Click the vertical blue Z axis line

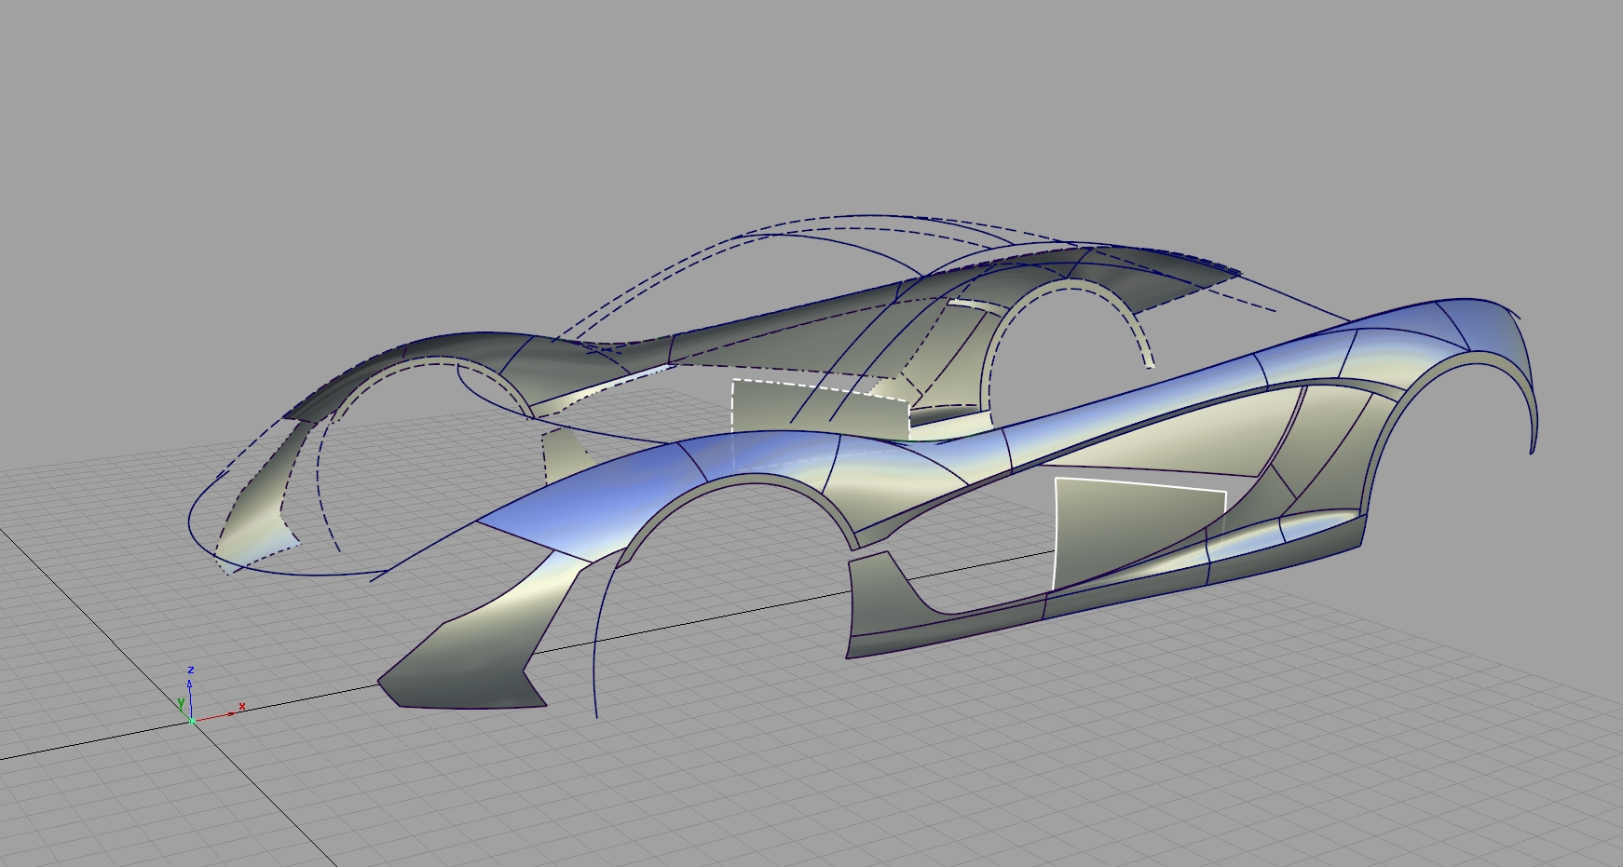[190, 700]
